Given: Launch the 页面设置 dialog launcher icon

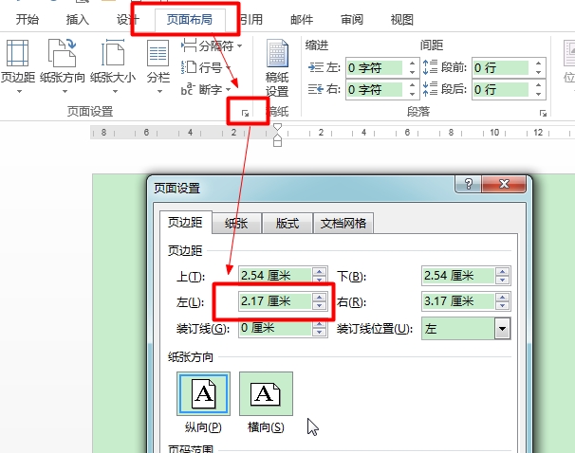Looking at the screenshot, I should point(246,113).
